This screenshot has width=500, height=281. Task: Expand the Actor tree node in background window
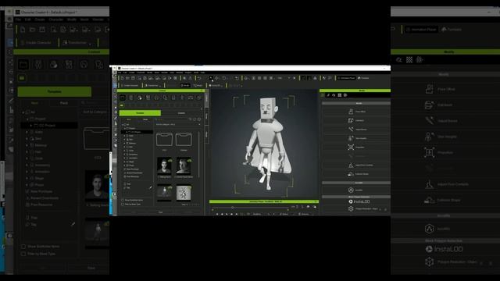27,132
